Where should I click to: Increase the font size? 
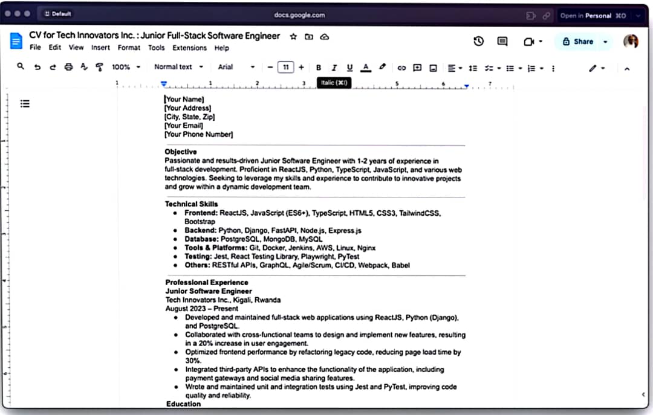point(301,67)
